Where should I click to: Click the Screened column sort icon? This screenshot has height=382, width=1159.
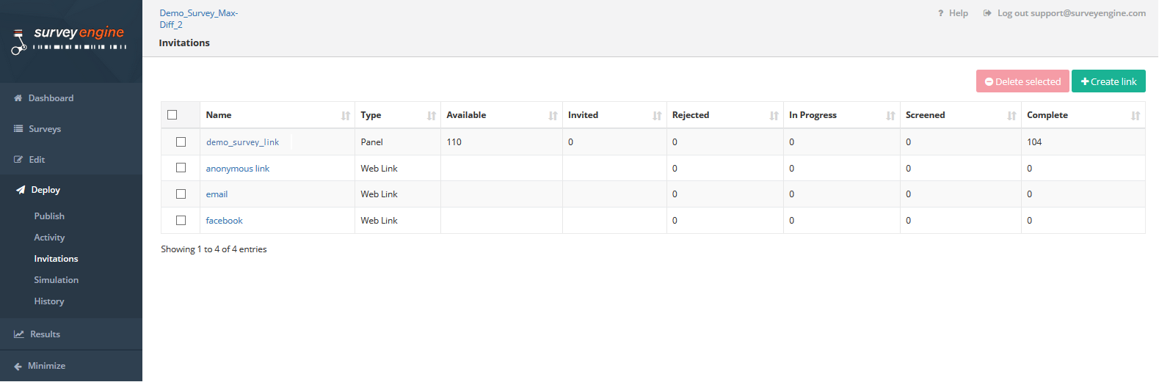pos(1011,116)
